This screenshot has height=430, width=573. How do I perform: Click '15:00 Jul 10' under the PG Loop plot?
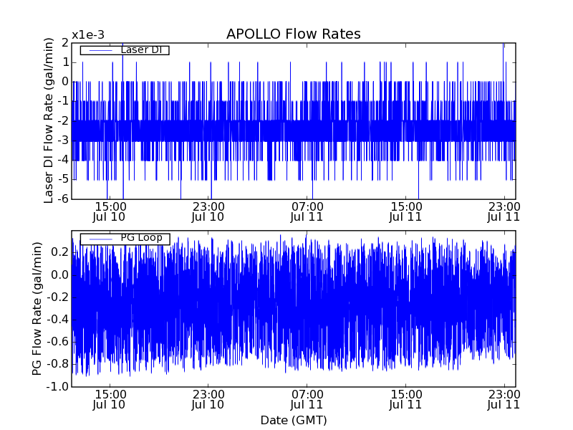(110, 400)
